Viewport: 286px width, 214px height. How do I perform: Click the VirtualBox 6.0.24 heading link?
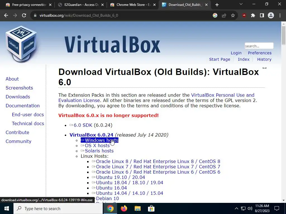pyautogui.click(x=91, y=135)
